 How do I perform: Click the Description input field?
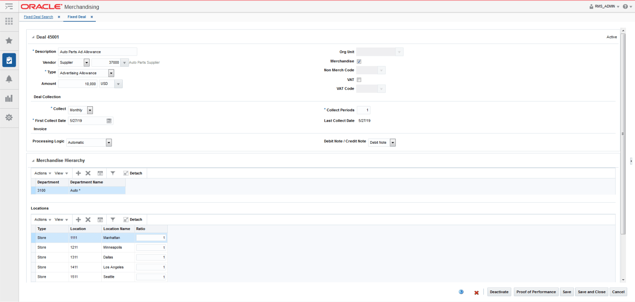pos(98,52)
